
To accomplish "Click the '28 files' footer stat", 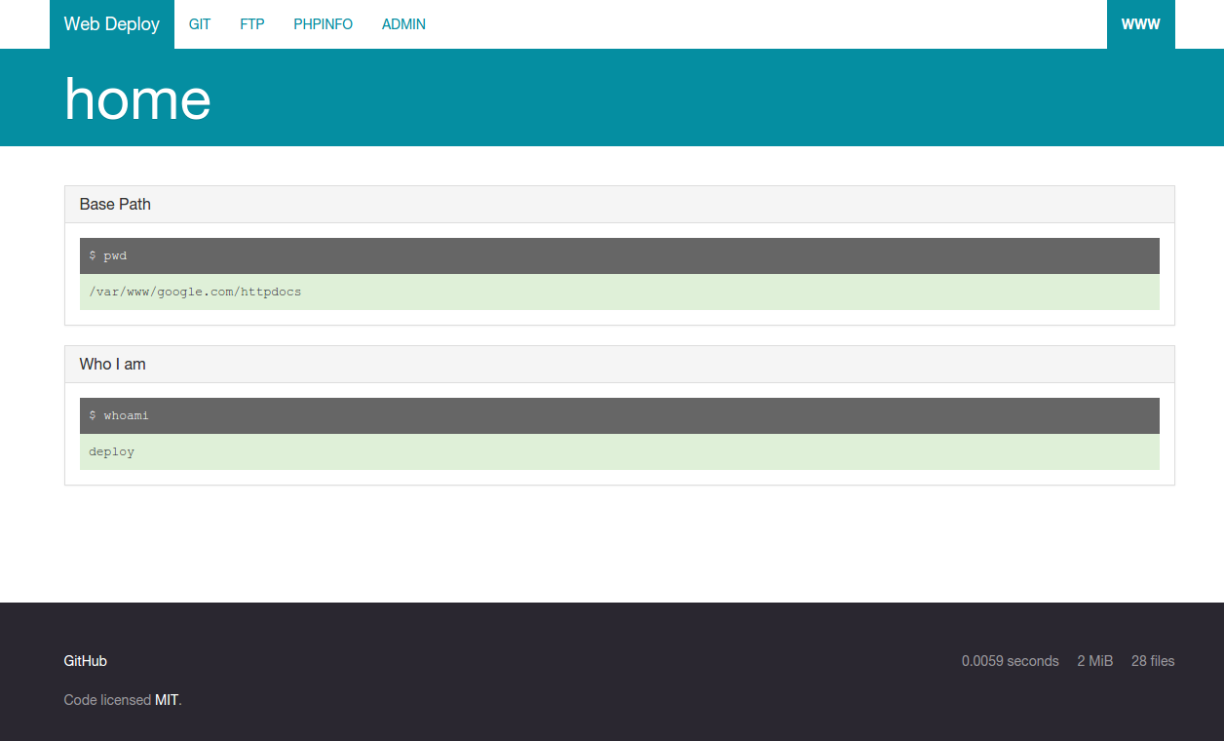I will pos(1153,661).
